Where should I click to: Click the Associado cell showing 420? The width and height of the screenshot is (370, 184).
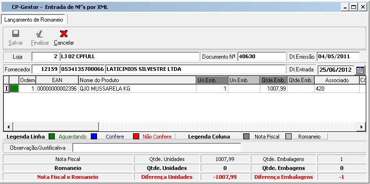tap(337, 89)
